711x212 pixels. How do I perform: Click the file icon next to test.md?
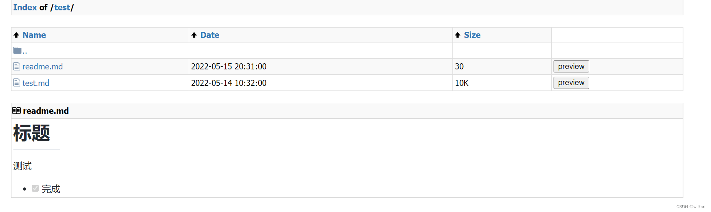point(17,82)
